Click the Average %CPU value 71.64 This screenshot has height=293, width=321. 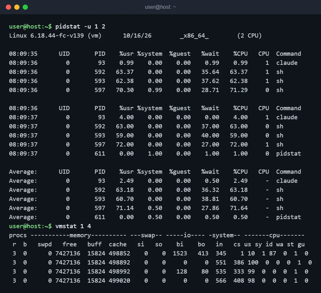click(x=239, y=208)
